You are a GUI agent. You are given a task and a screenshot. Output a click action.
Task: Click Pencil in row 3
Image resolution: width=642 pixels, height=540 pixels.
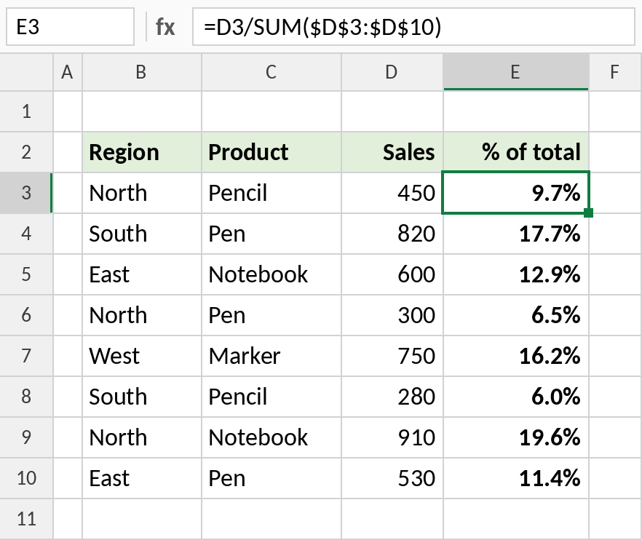271,193
